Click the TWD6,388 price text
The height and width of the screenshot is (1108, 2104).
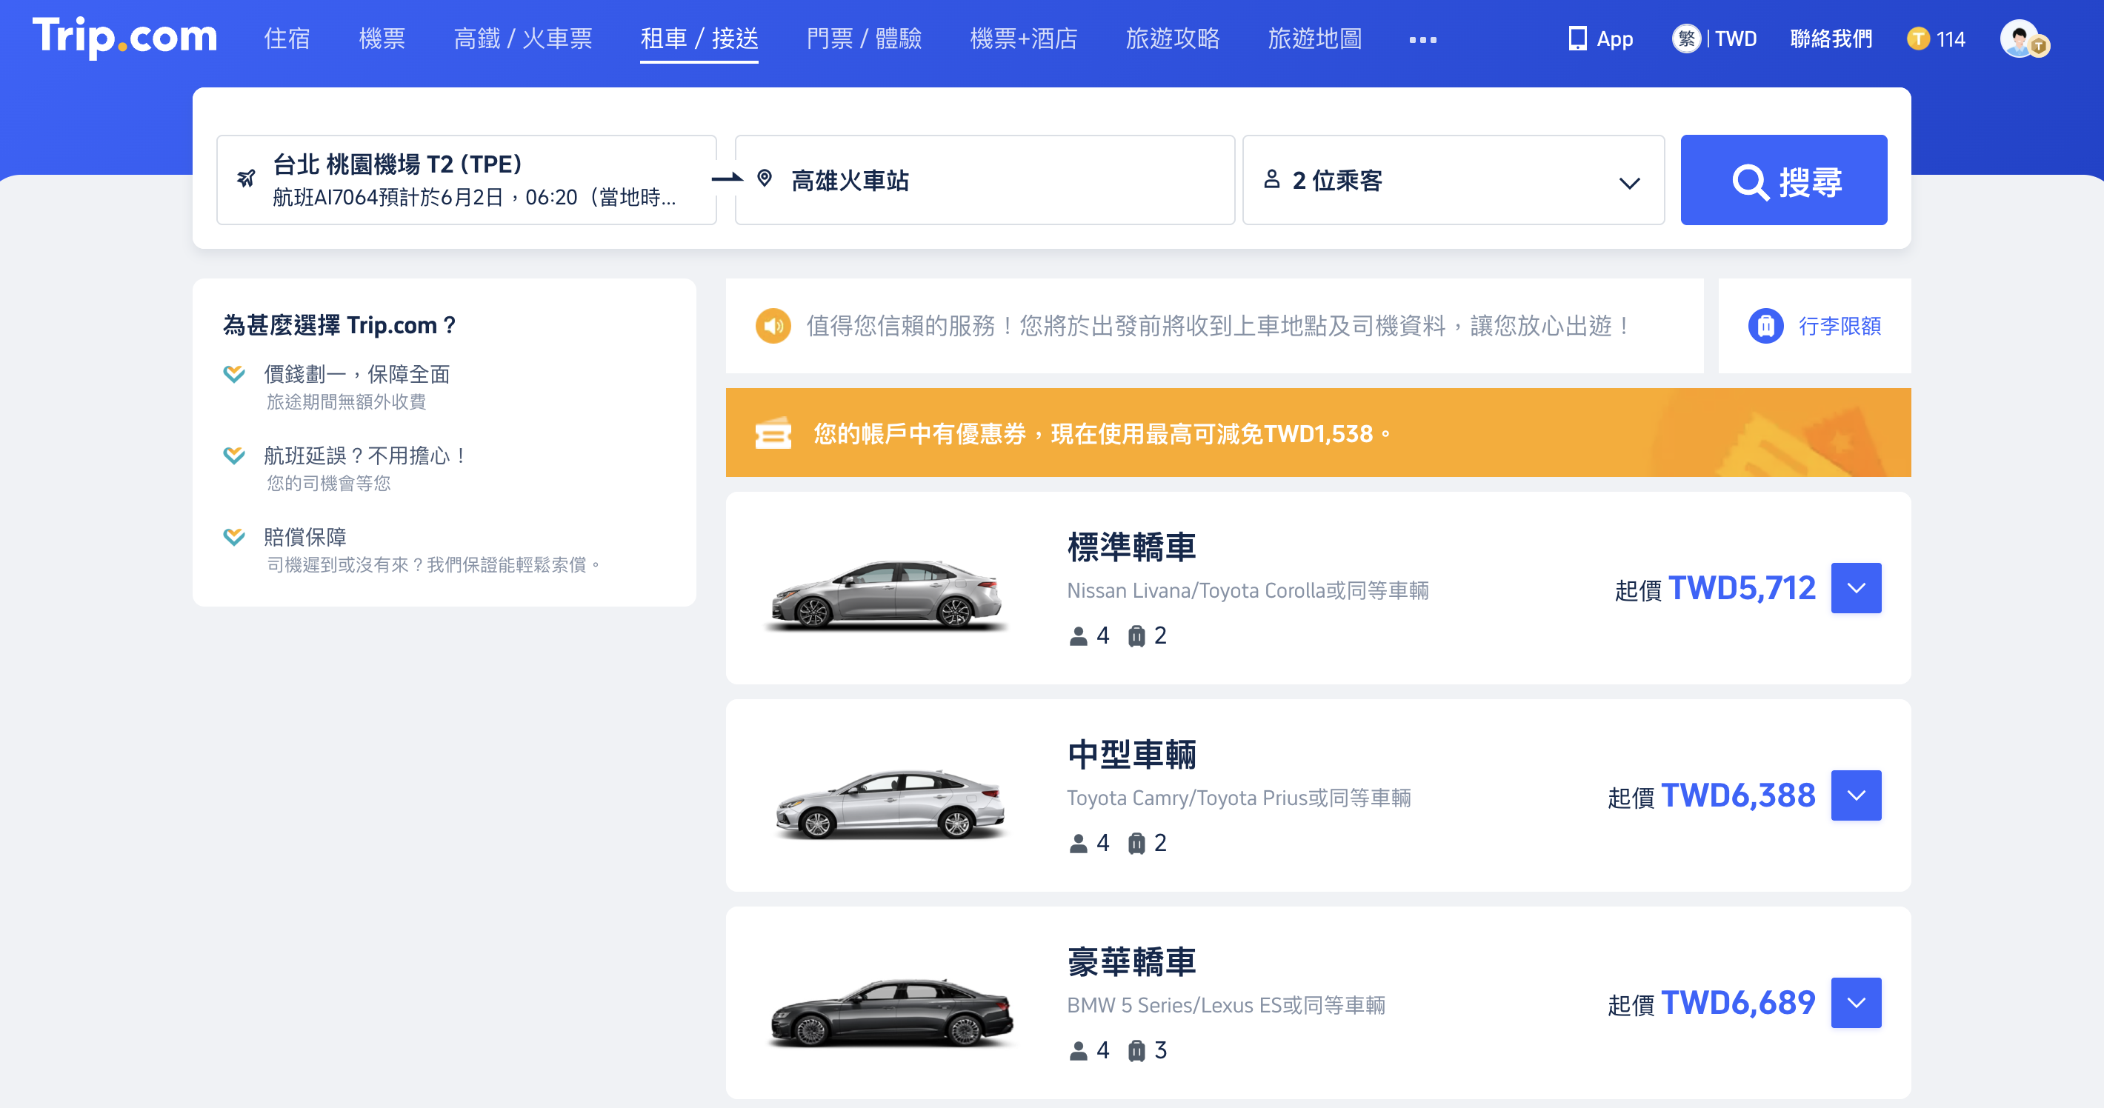click(x=1738, y=795)
